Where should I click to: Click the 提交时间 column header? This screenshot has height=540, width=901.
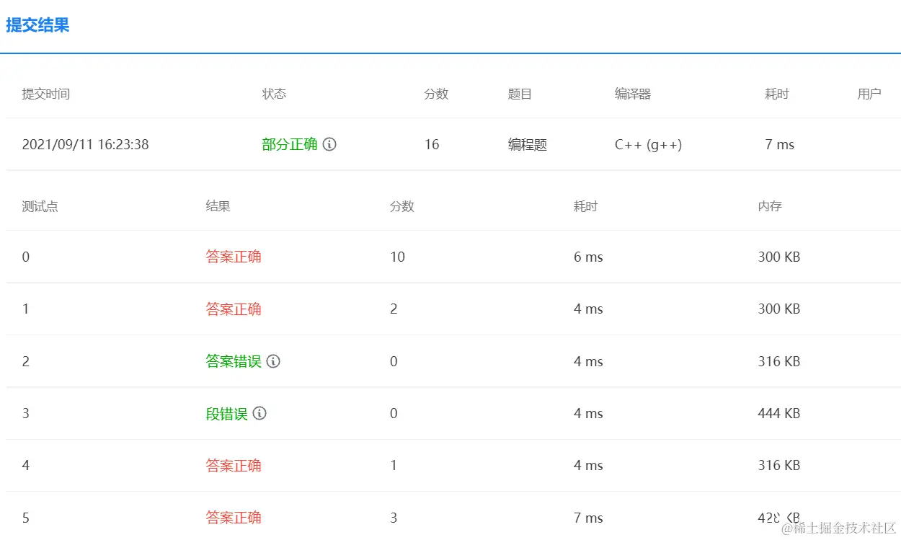[46, 94]
